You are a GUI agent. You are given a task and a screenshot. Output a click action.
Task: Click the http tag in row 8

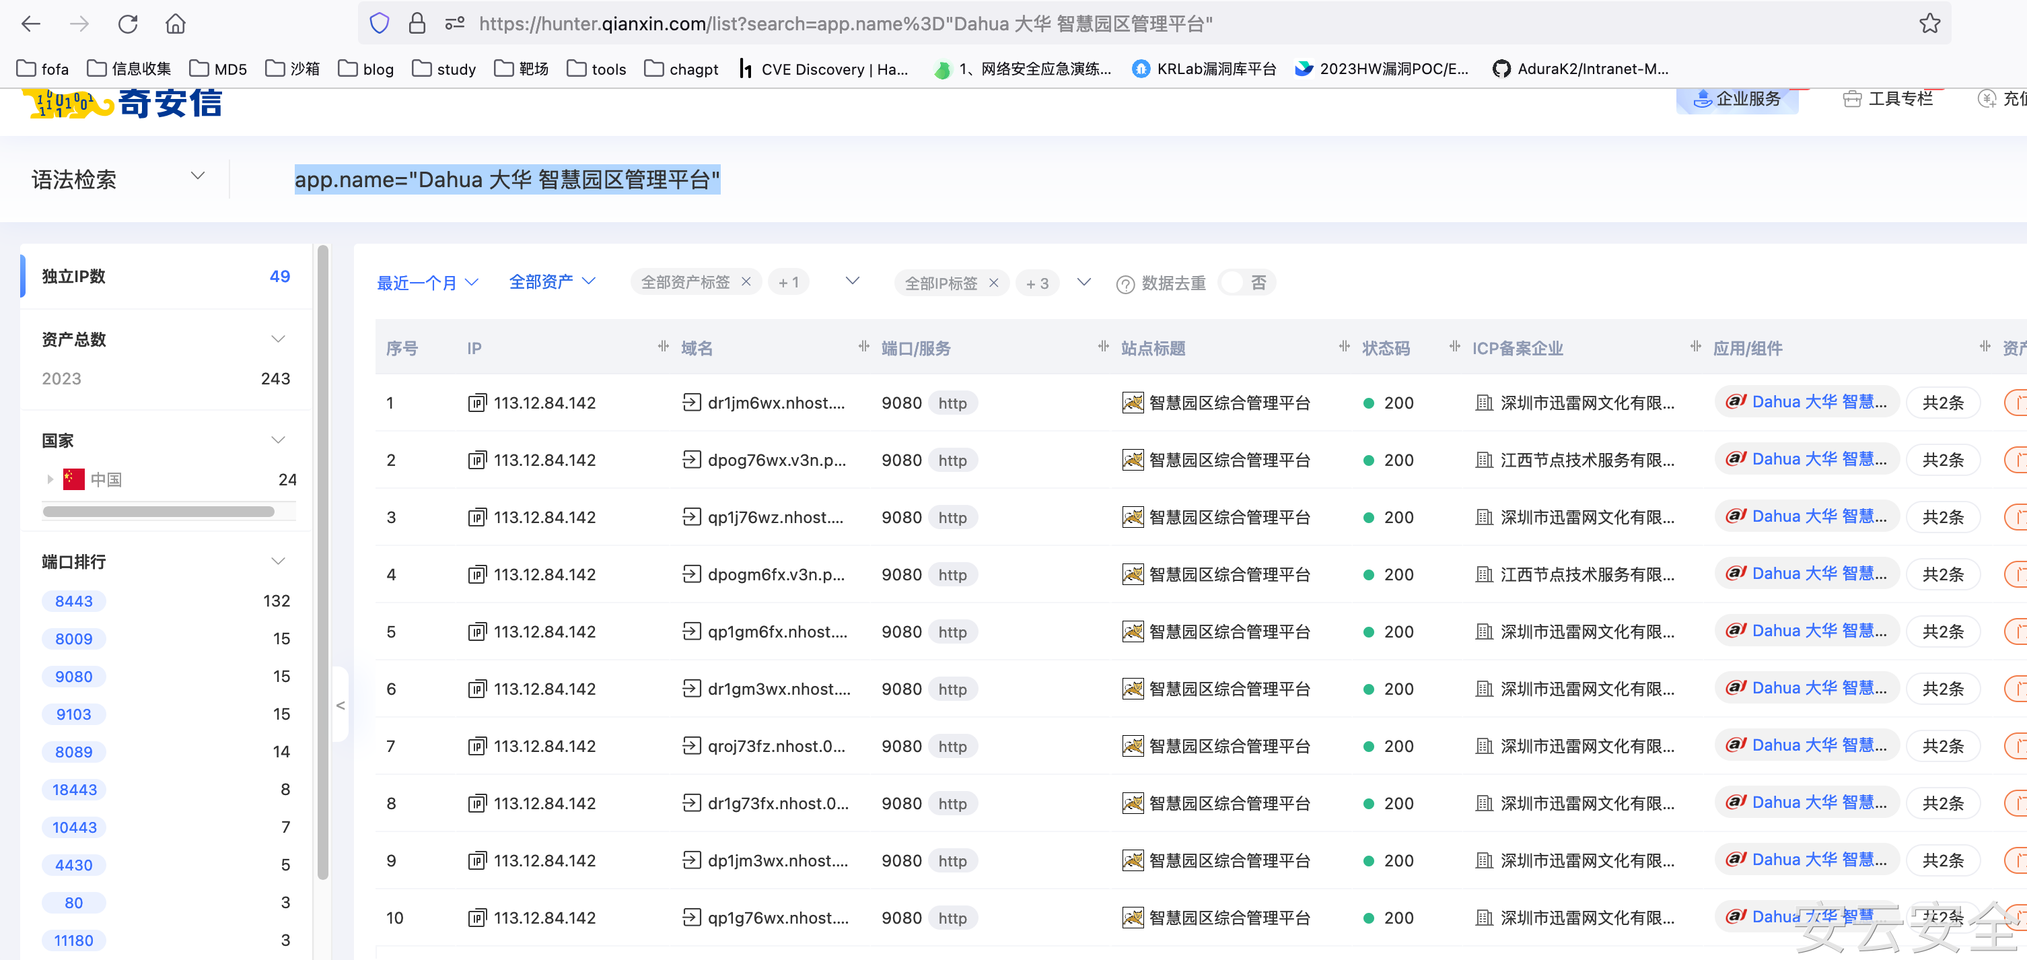[x=952, y=803]
